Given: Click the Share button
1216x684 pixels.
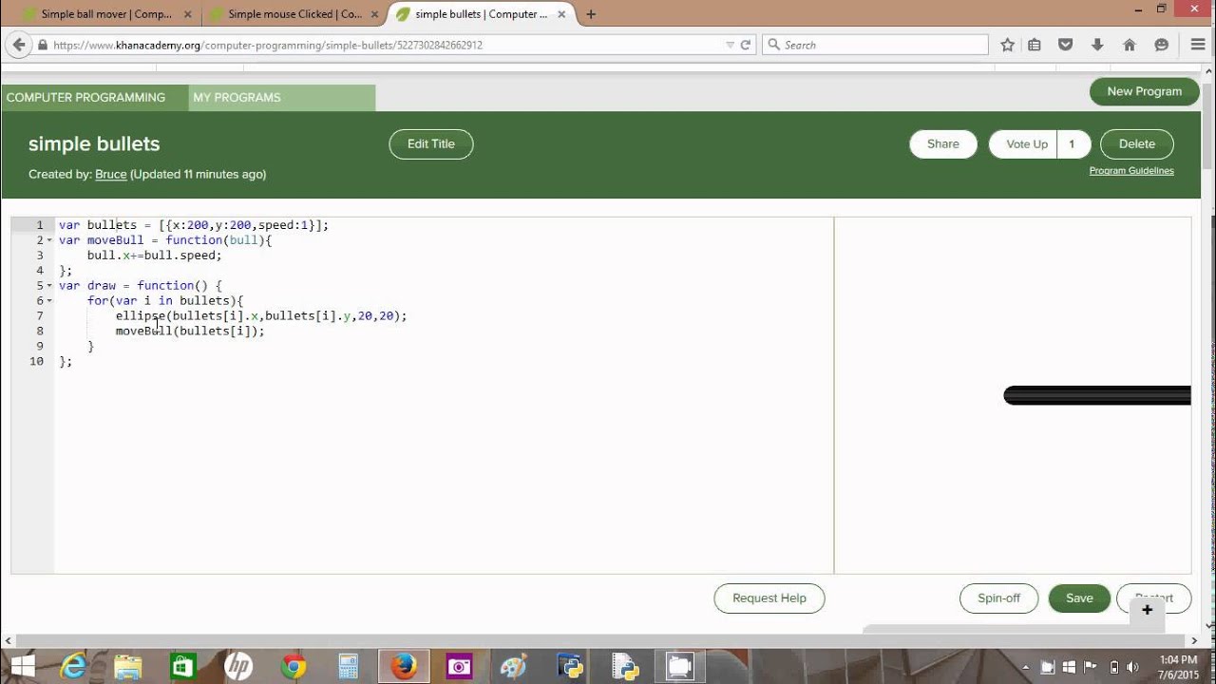Looking at the screenshot, I should [x=943, y=144].
